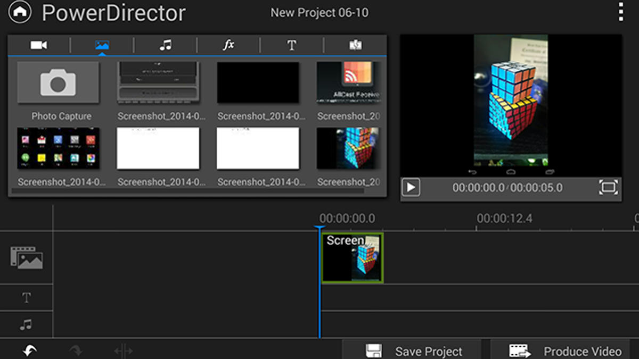Choose the all-black screenshot thumbnail
This screenshot has width=639, height=359.
(x=258, y=82)
